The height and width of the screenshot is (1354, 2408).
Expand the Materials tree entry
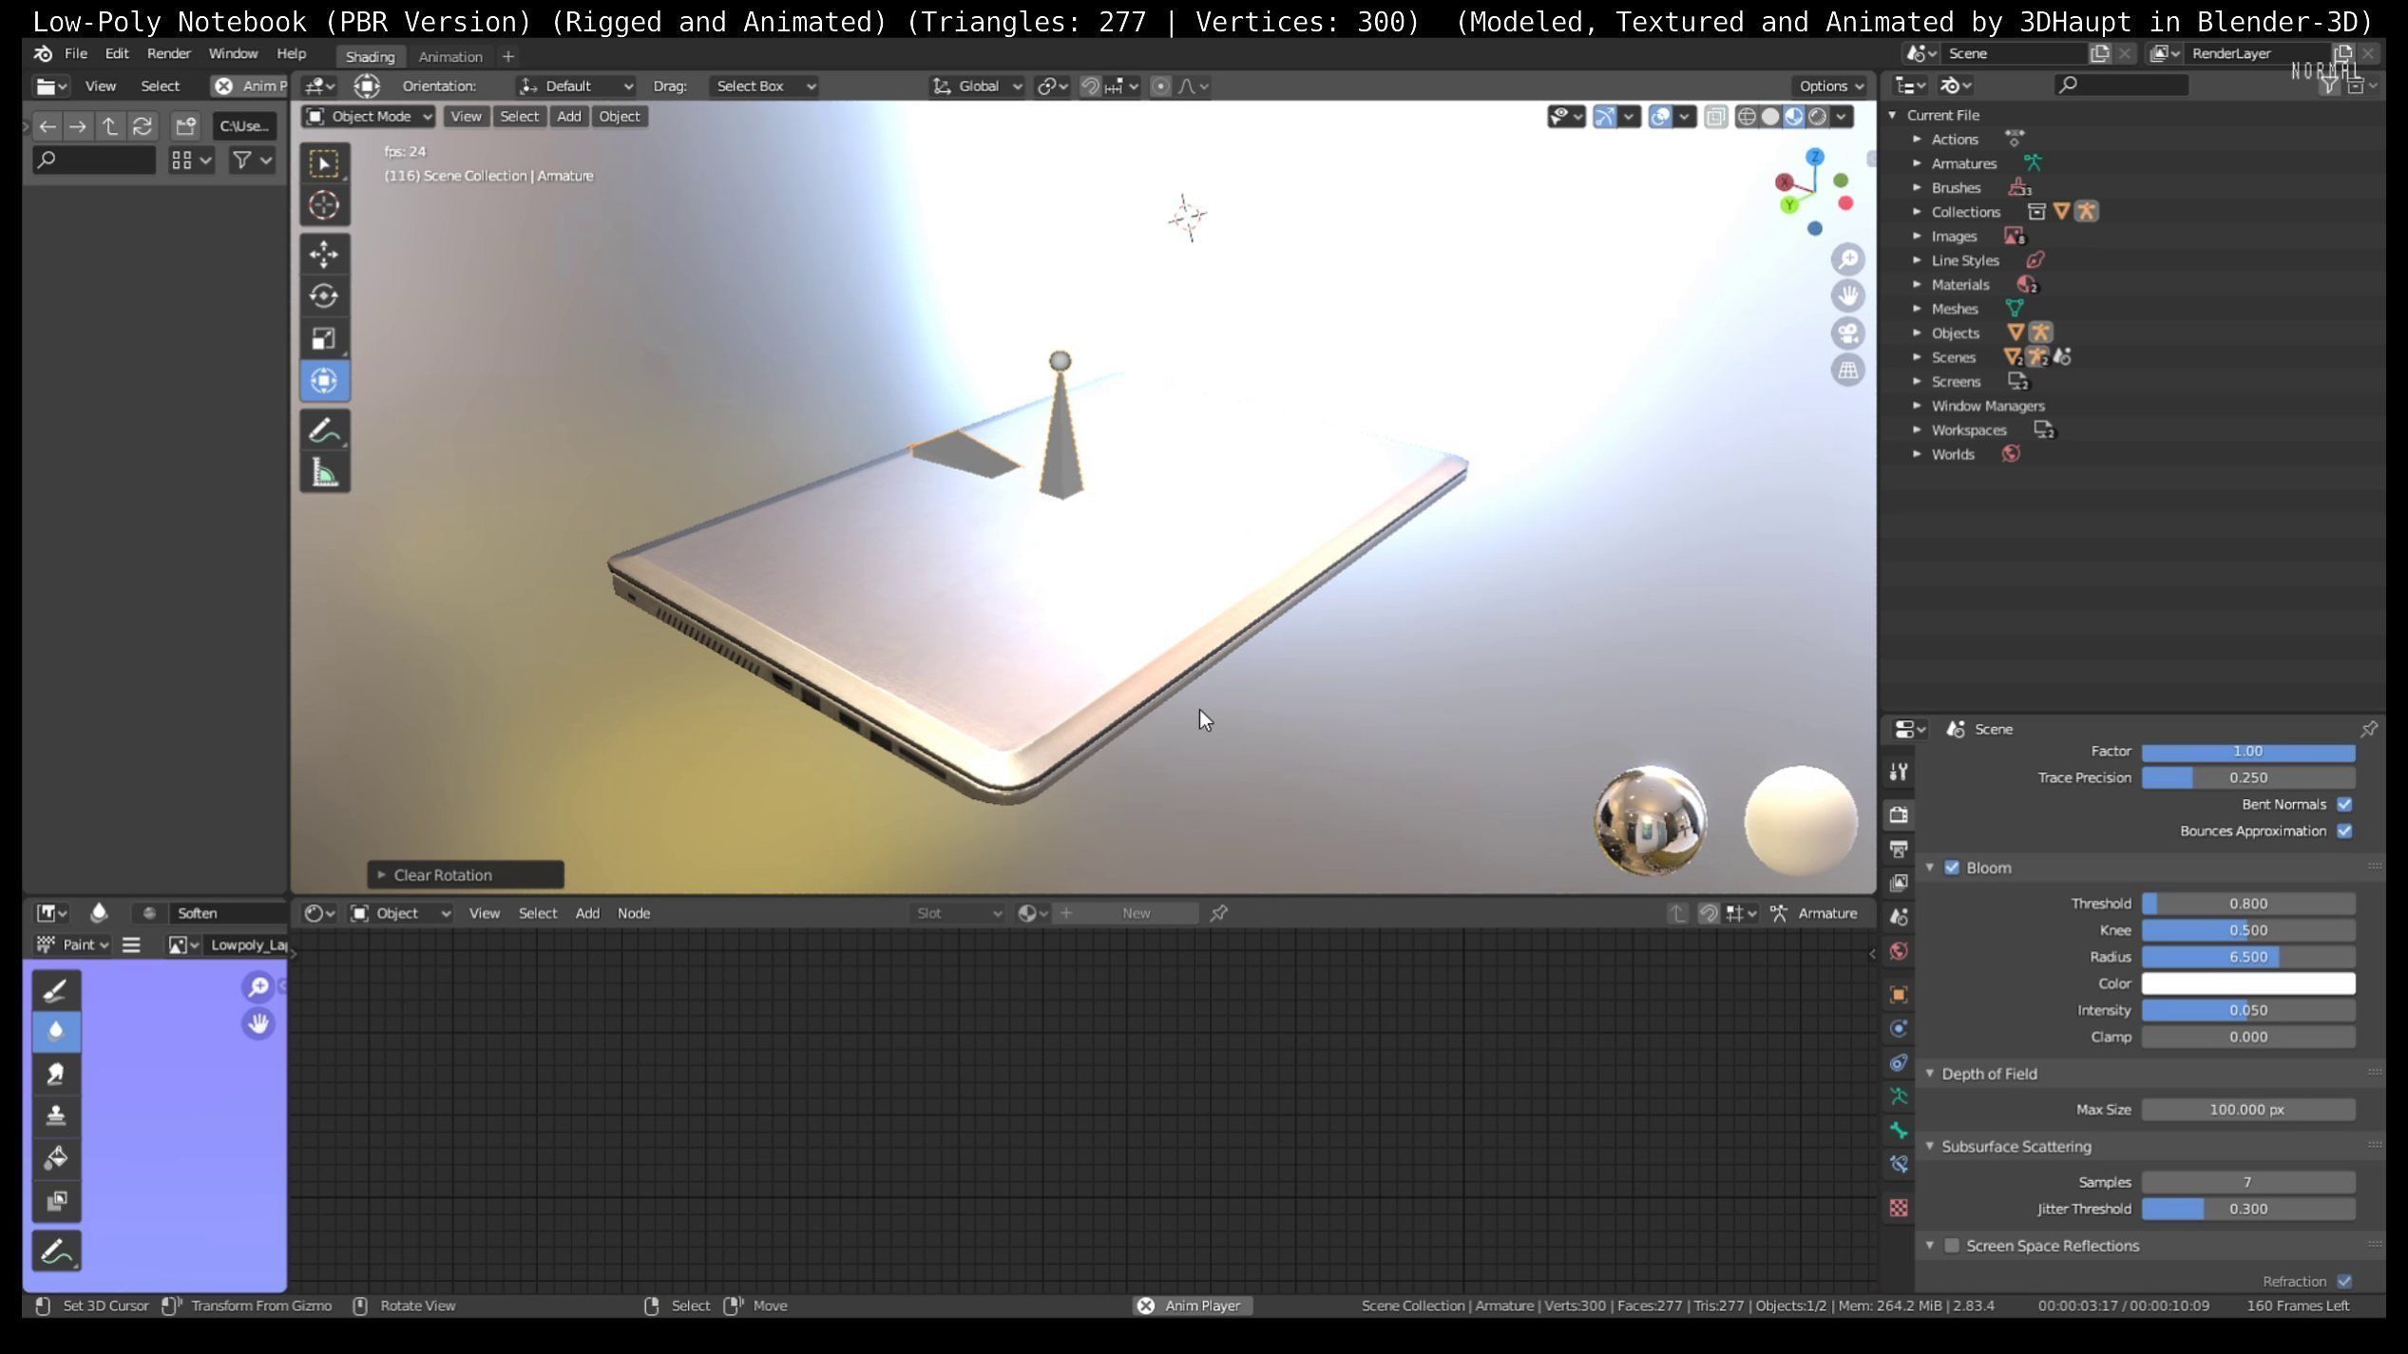(1918, 284)
